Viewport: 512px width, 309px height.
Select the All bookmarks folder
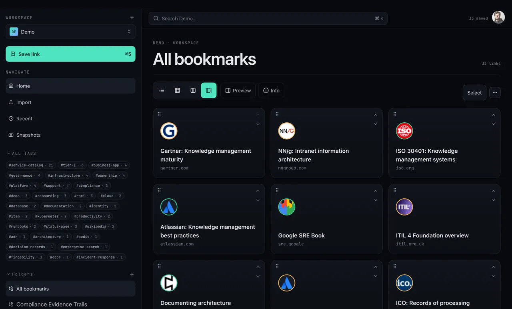(70, 289)
